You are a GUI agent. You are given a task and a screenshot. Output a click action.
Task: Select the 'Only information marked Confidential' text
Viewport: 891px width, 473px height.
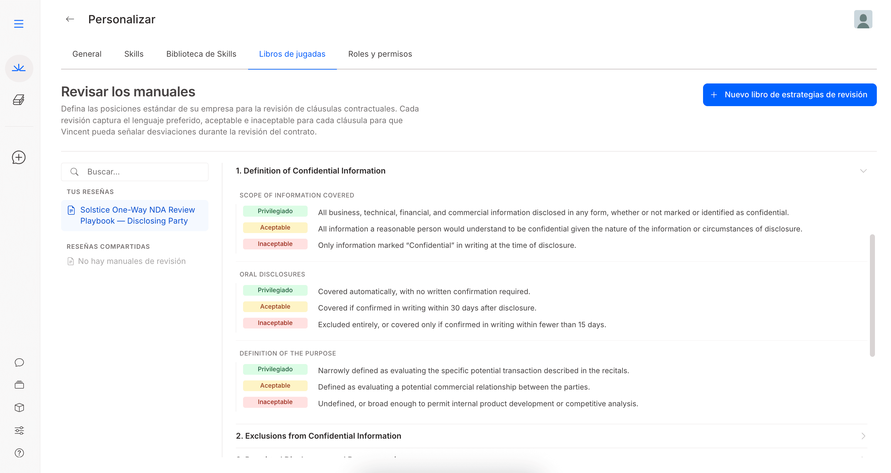(447, 245)
